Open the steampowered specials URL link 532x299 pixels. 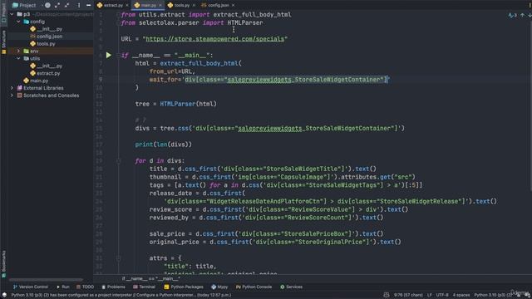214,39
